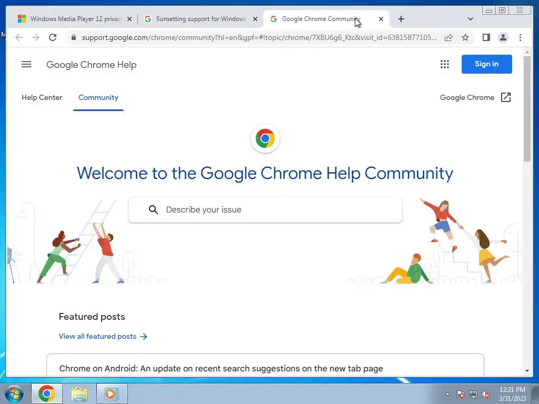This screenshot has width=539, height=404.
Task: Click the Chrome logo in the page header
Action: (265, 138)
